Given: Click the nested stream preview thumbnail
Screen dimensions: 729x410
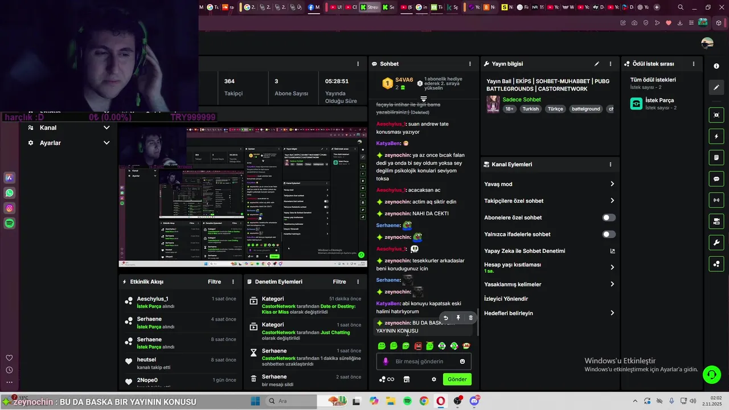Looking at the screenshot, I should (x=243, y=196).
